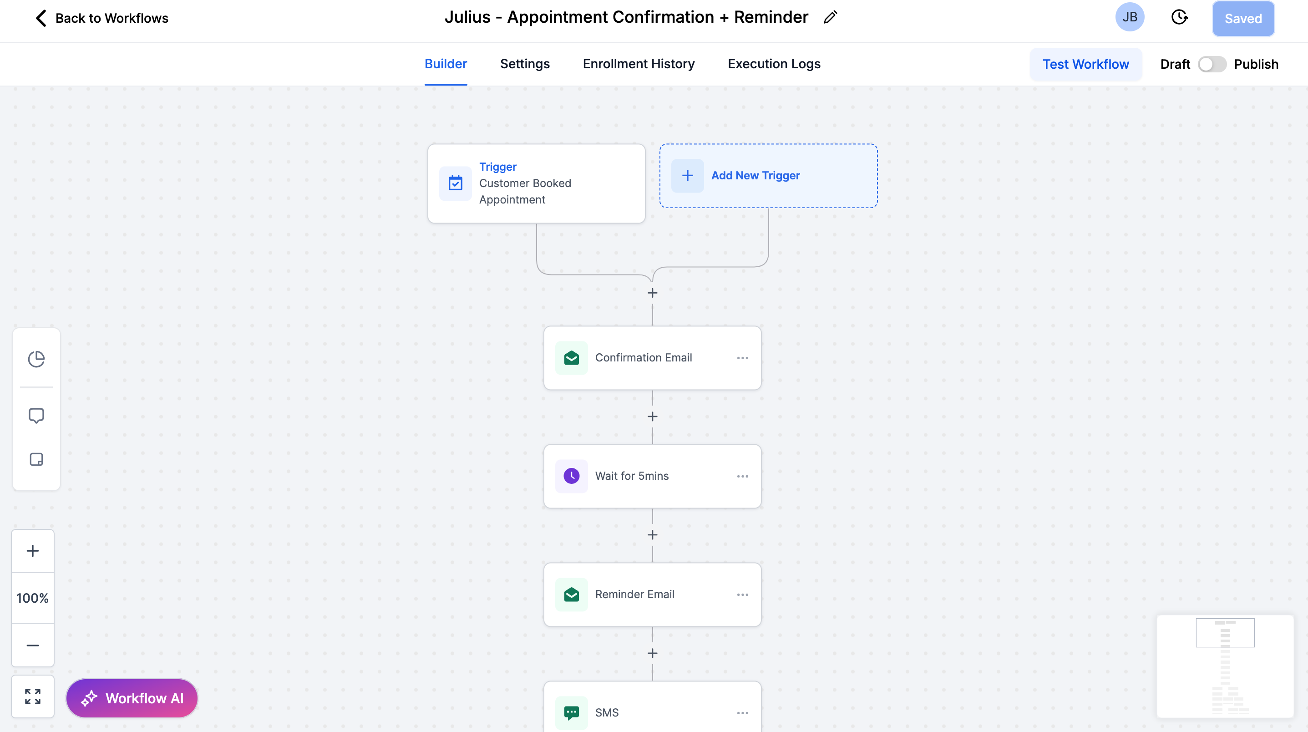Screen dimensions: 1308x732
Task: Click the workflow minimap thumbnail
Action: 1225,666
